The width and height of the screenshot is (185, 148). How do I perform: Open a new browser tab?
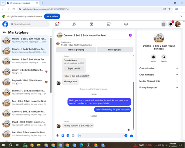42,3
